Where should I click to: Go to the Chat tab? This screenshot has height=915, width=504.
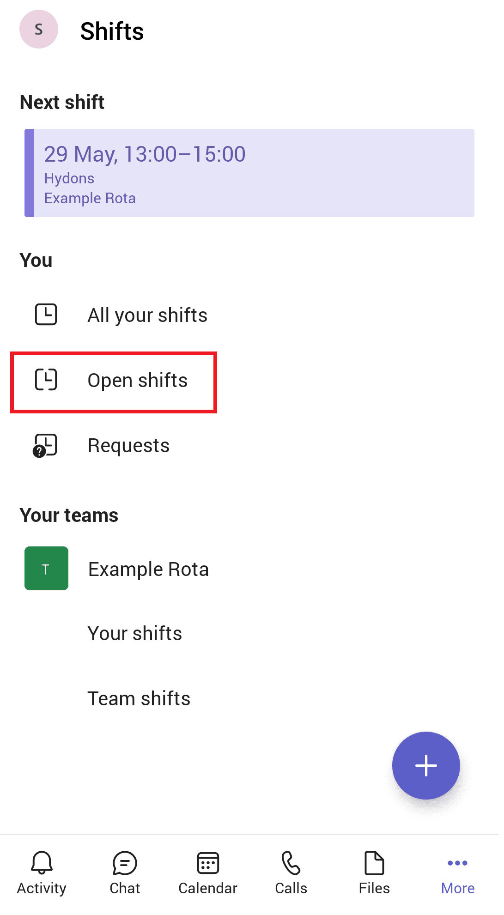[x=125, y=873]
